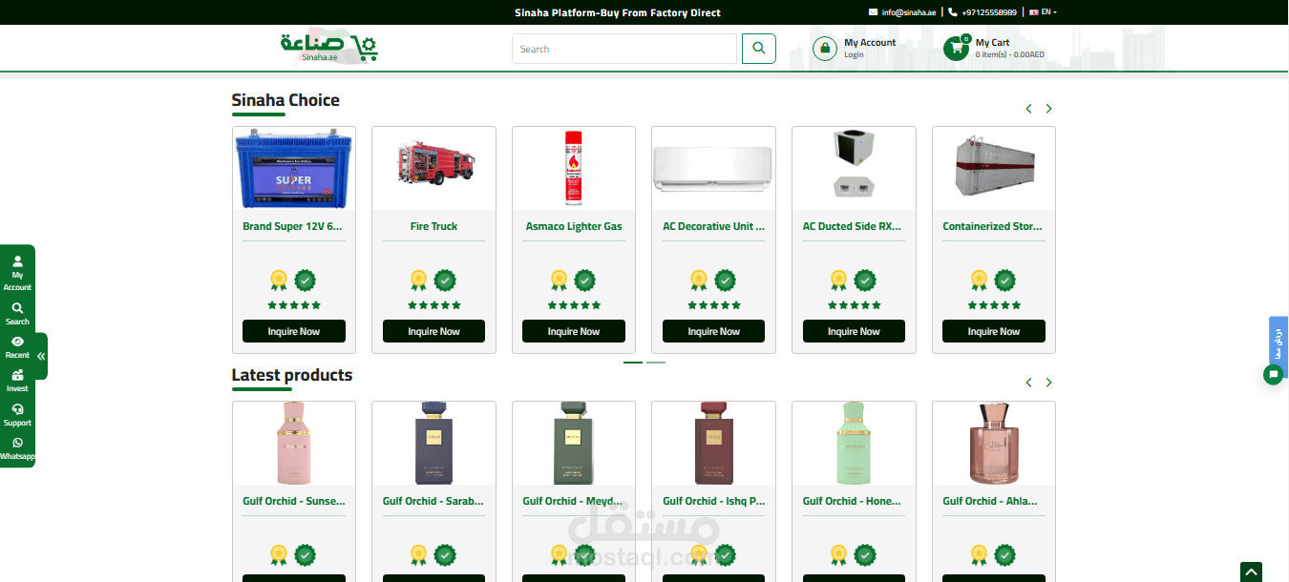Screen dimensions: 1289x582
Task: Inquire Now for Asmaco Lighter Gas
Action: click(x=574, y=331)
